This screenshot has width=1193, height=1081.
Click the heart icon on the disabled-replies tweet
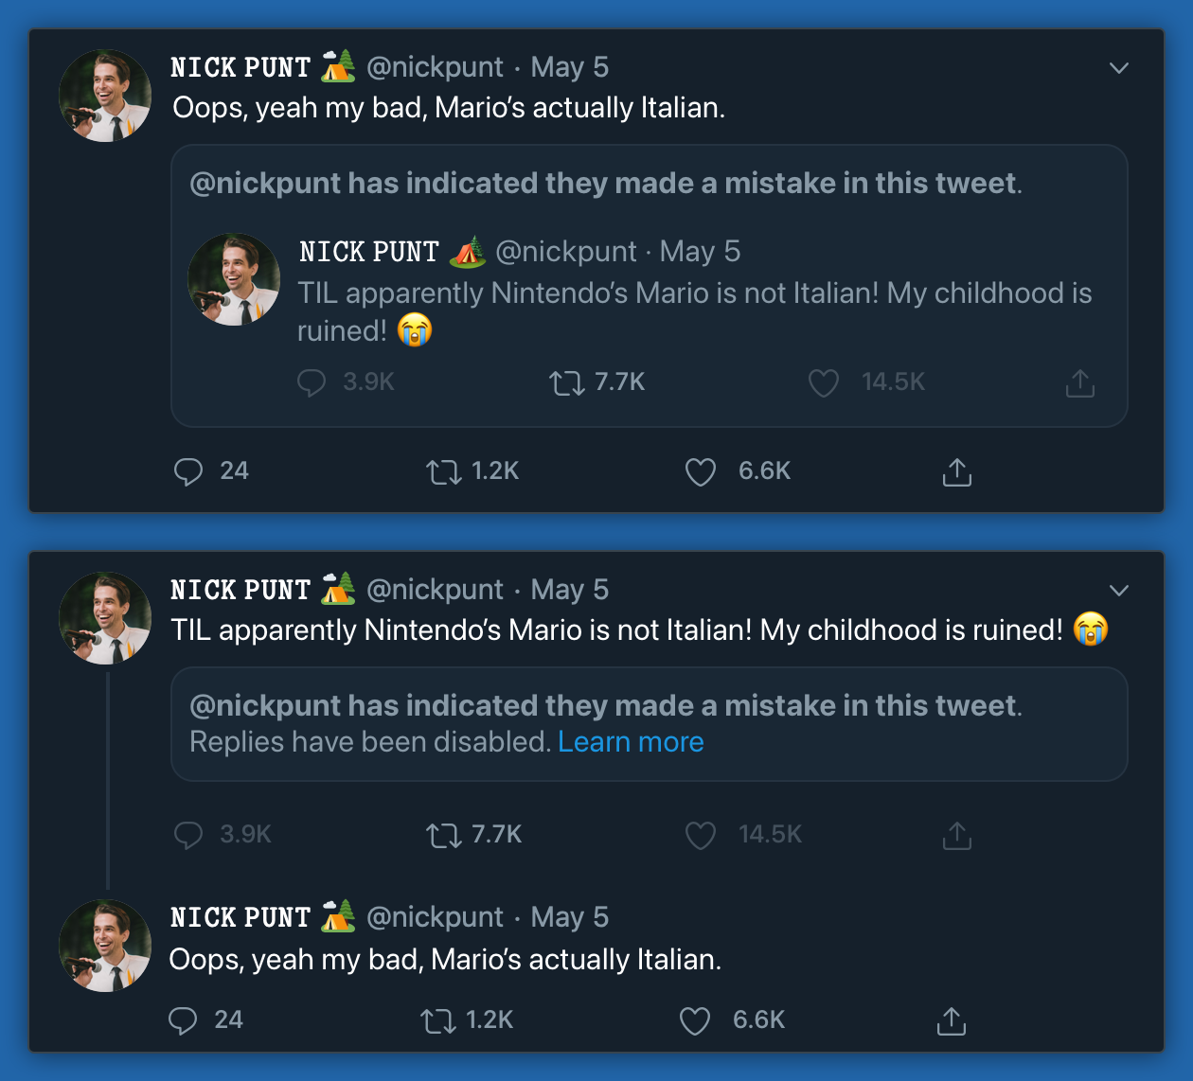click(x=701, y=835)
